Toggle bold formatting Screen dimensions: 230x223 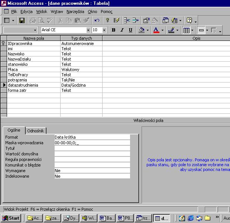tap(113, 30)
